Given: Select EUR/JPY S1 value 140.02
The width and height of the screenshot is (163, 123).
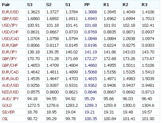Looking at the screenshot, I should (72, 52).
